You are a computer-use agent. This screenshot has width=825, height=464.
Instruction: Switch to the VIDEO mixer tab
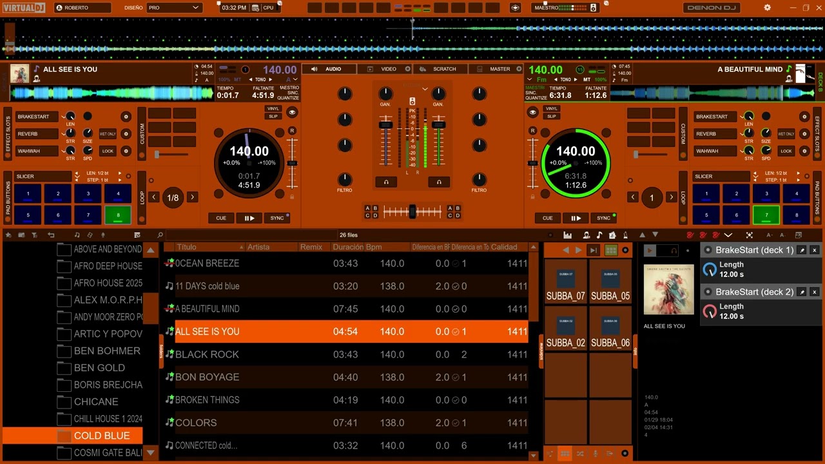click(x=385, y=69)
